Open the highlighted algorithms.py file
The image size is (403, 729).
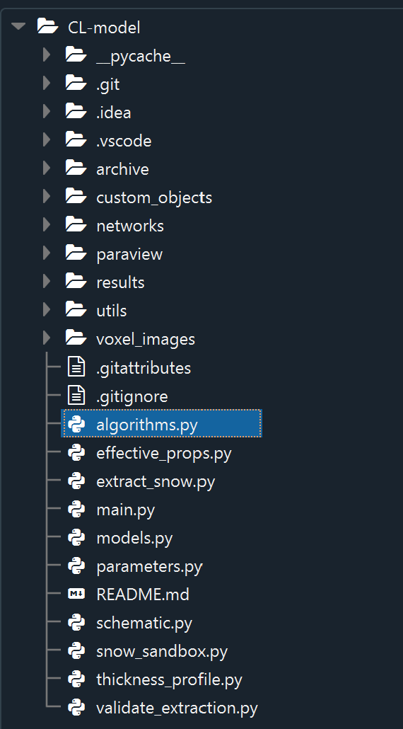click(x=161, y=423)
